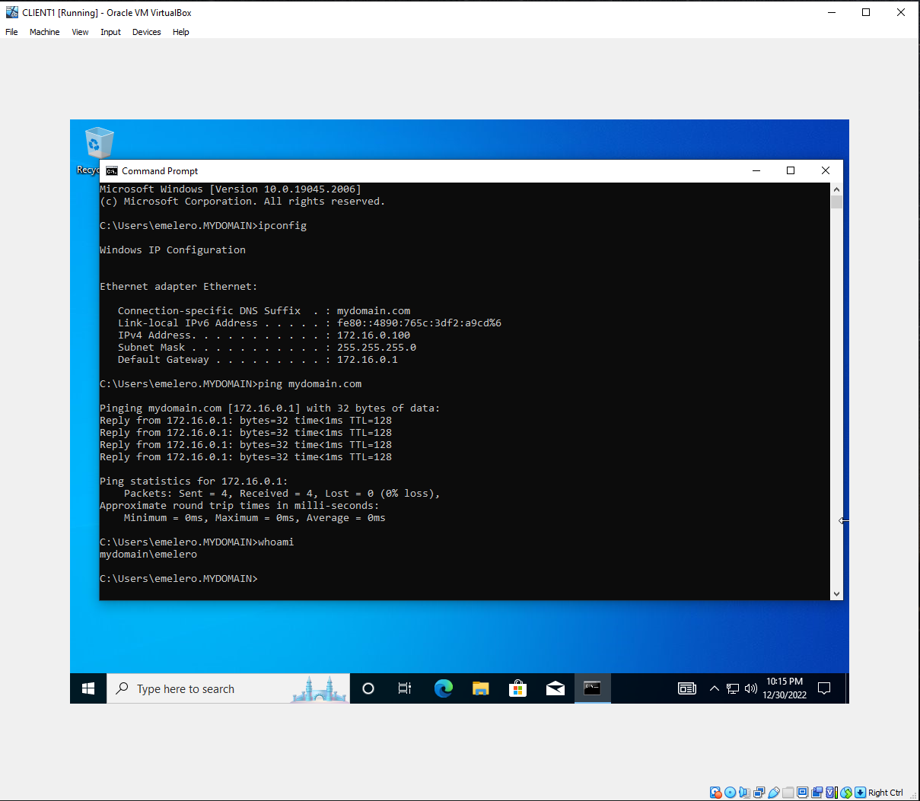The height and width of the screenshot is (801, 920).
Task: Click the 10:15 PM clock in guest tray
Action: tap(785, 688)
